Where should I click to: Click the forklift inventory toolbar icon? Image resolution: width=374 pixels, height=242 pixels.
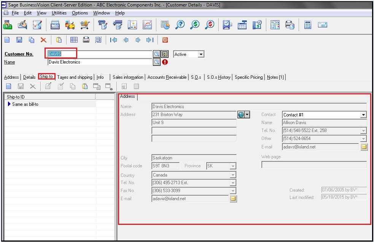click(x=70, y=25)
